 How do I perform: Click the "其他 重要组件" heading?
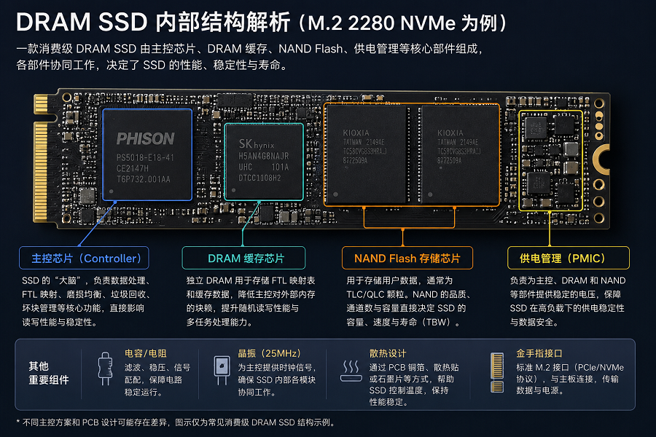coord(49,373)
